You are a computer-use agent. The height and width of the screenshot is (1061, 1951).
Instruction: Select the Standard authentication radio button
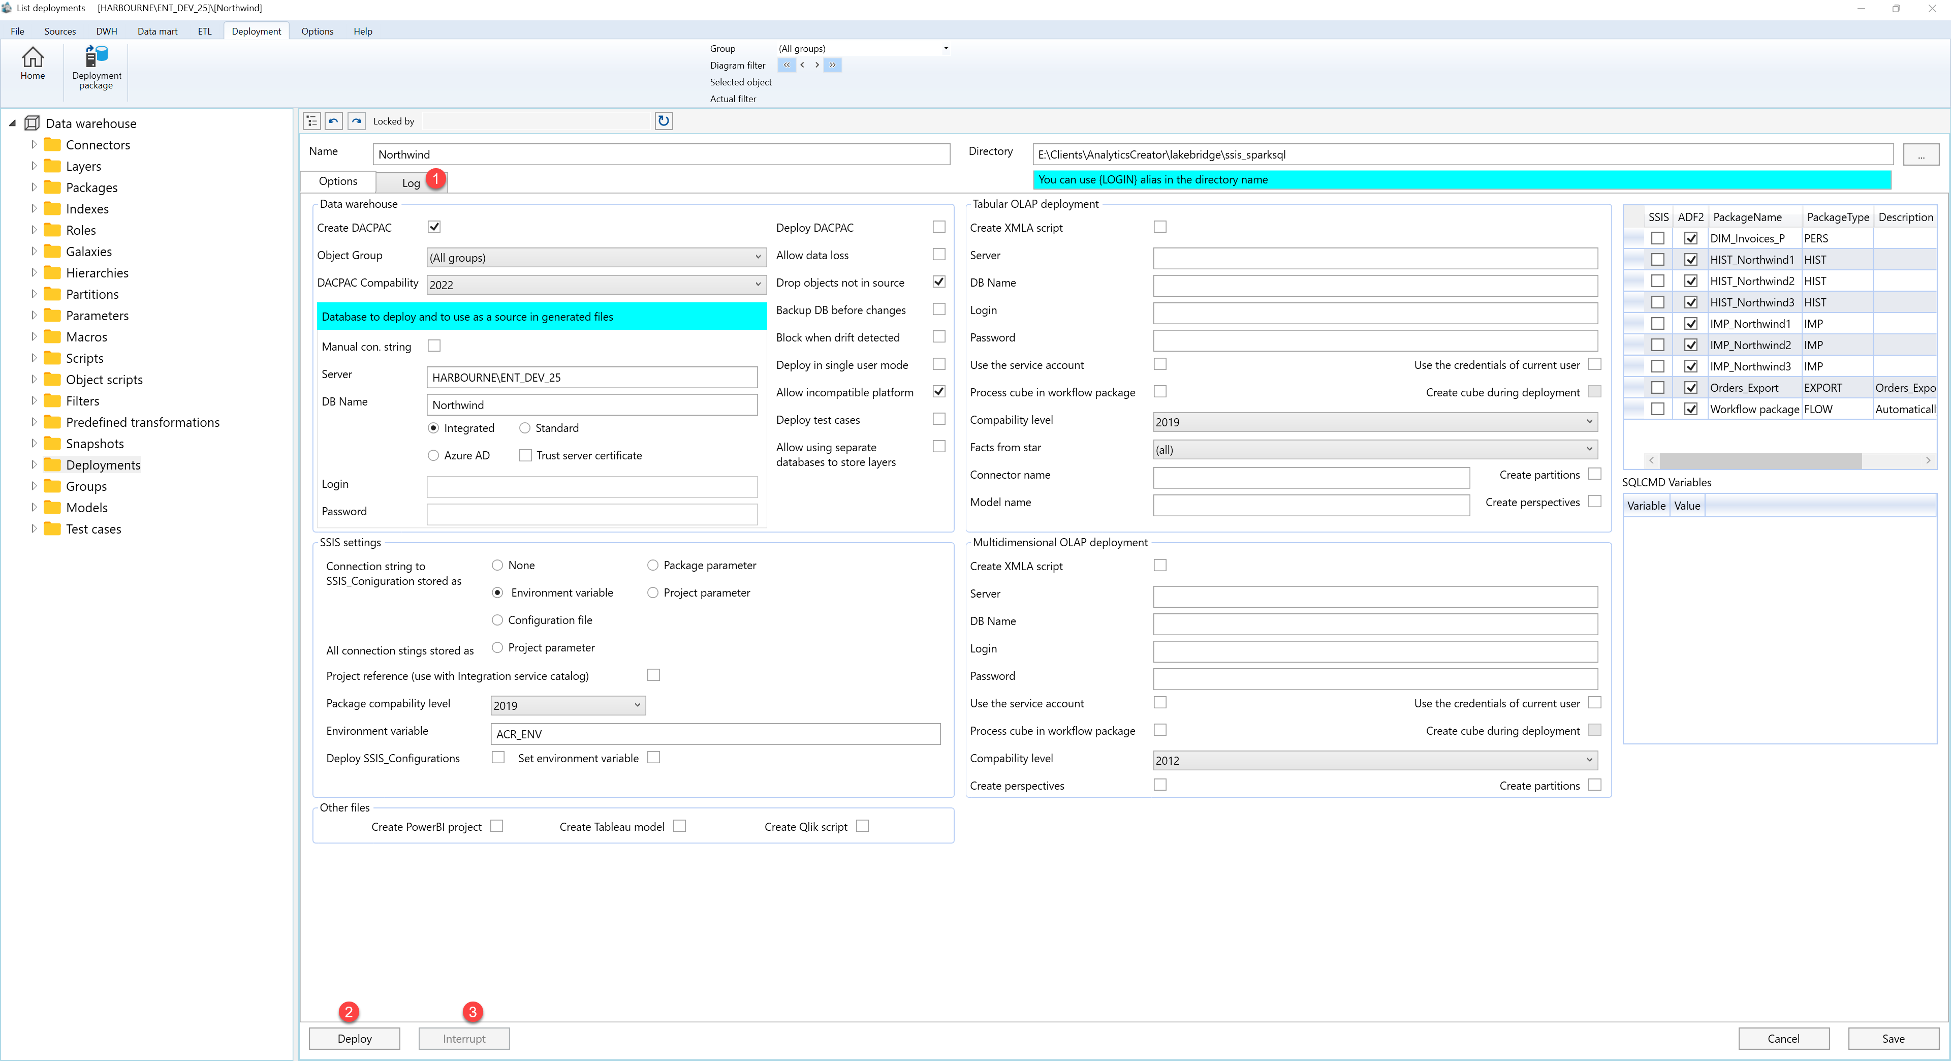click(525, 428)
